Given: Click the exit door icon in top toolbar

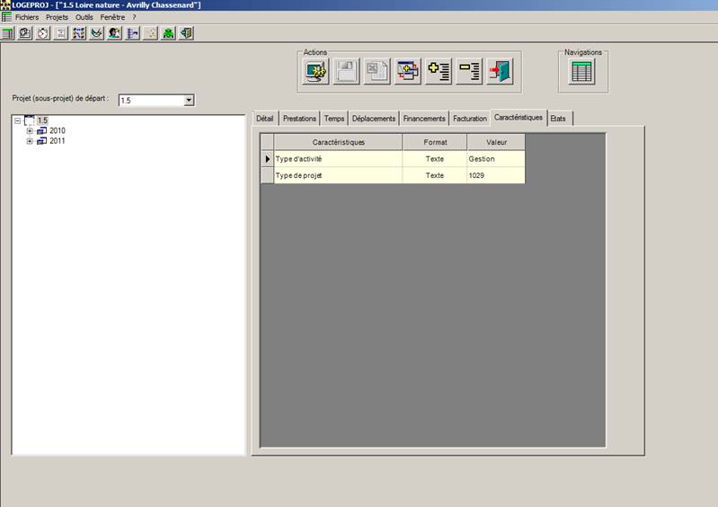Looking at the screenshot, I should point(186,33).
